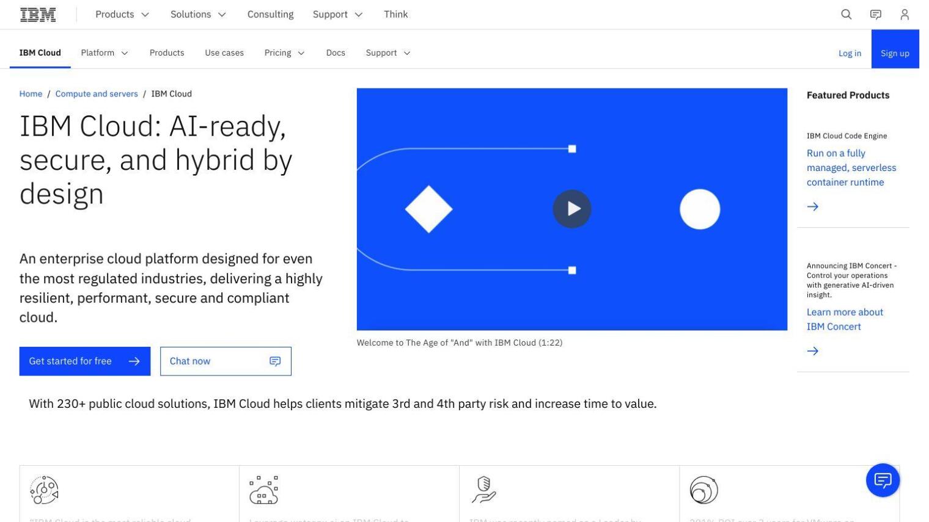
Task: Open the Think menu item
Action: coord(395,15)
